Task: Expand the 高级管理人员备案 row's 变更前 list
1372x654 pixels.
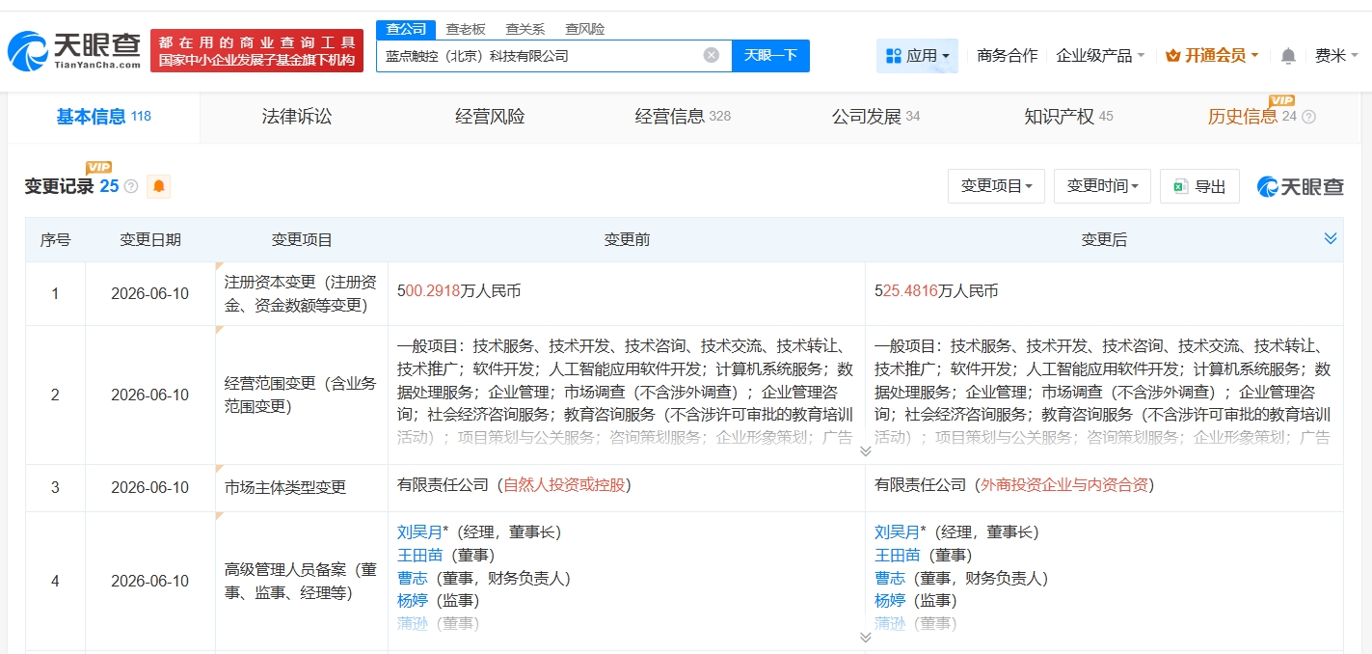Action: [x=865, y=637]
